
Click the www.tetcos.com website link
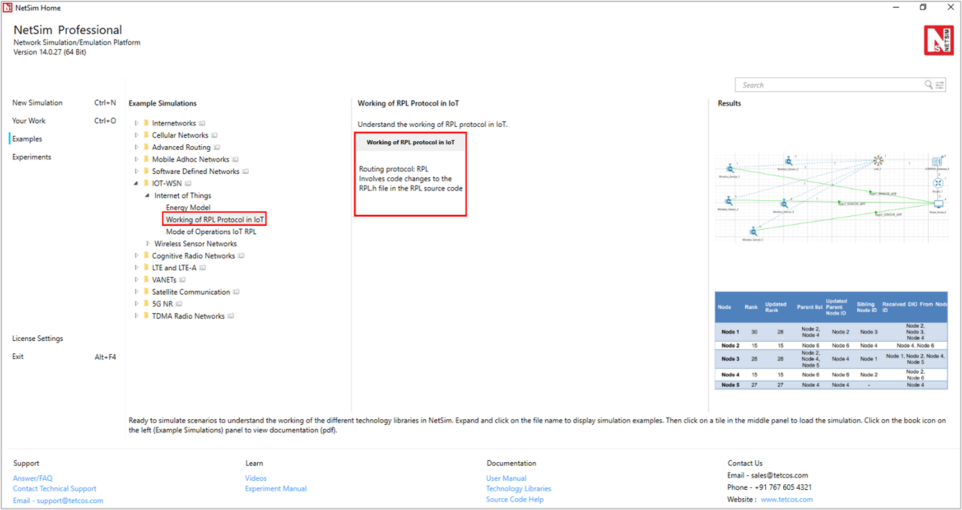pyautogui.click(x=787, y=500)
